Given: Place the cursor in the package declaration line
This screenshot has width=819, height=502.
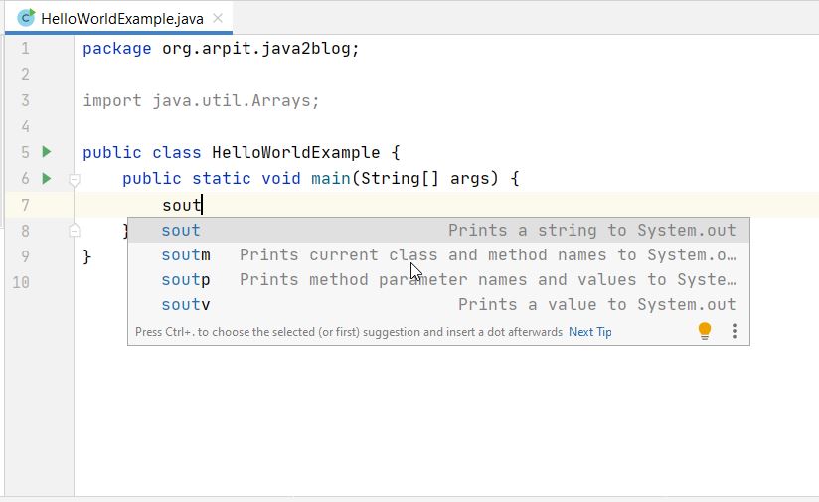Looking at the screenshot, I should click(220, 49).
